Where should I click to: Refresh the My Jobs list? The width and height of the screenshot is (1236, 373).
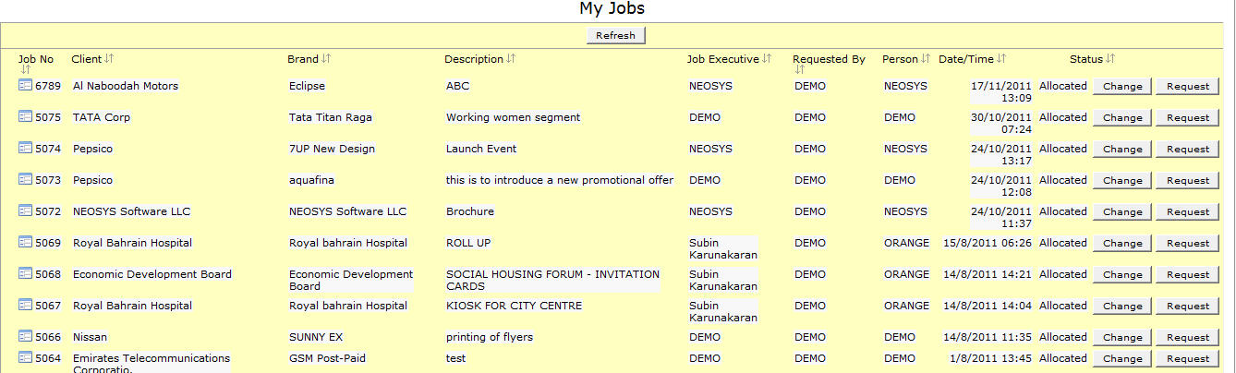click(615, 35)
